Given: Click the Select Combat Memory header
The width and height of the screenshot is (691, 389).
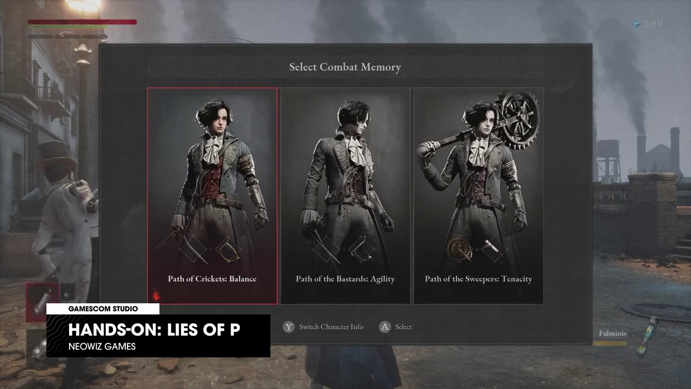Looking at the screenshot, I should pyautogui.click(x=345, y=67).
